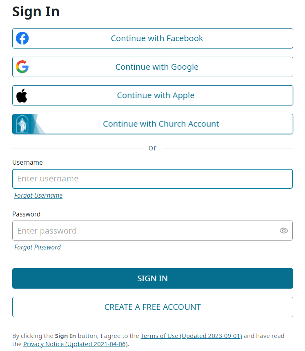Open the Forgot Username link
The width and height of the screenshot is (305, 351).
(x=38, y=195)
